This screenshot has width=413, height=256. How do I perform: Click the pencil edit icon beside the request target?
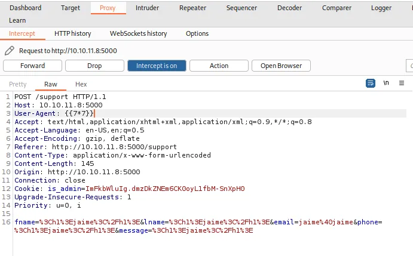(10, 51)
